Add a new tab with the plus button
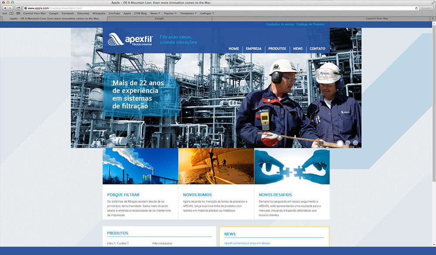This screenshot has width=436, height=255. coord(433,19)
